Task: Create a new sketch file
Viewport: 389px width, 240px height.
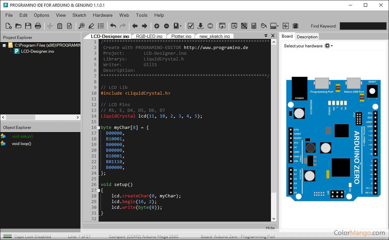Action: click(x=8, y=26)
